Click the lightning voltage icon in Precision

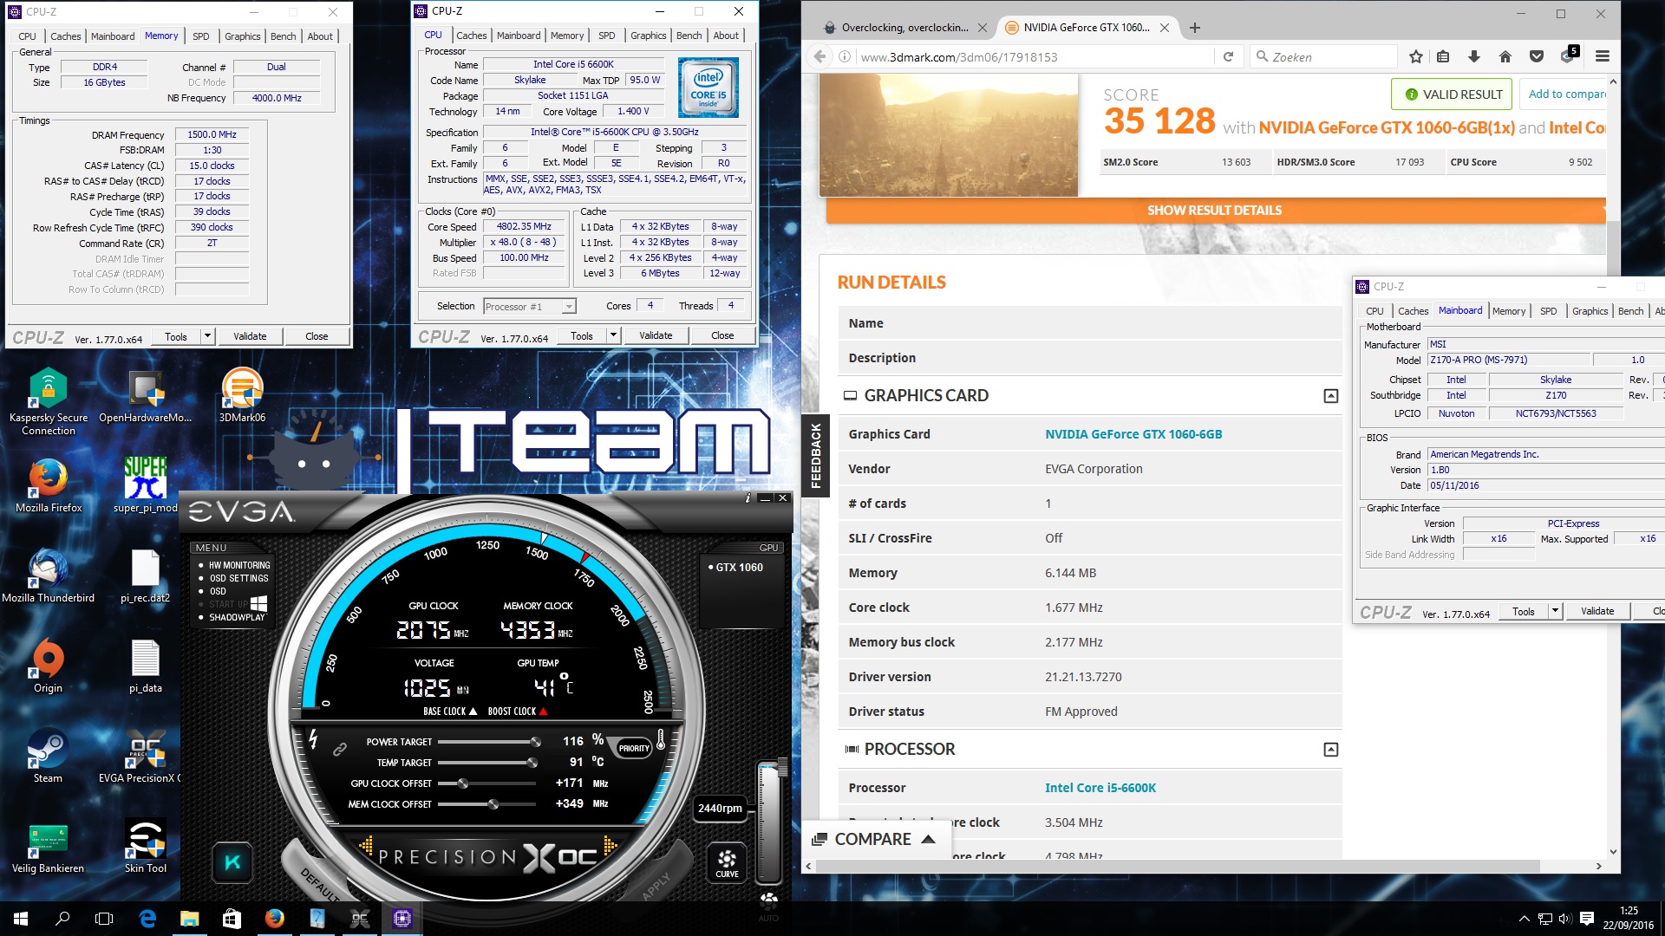(x=313, y=739)
